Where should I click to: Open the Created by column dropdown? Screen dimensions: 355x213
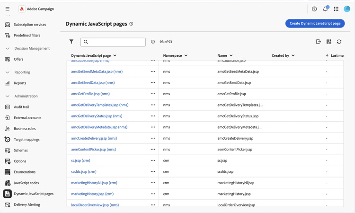click(293, 55)
